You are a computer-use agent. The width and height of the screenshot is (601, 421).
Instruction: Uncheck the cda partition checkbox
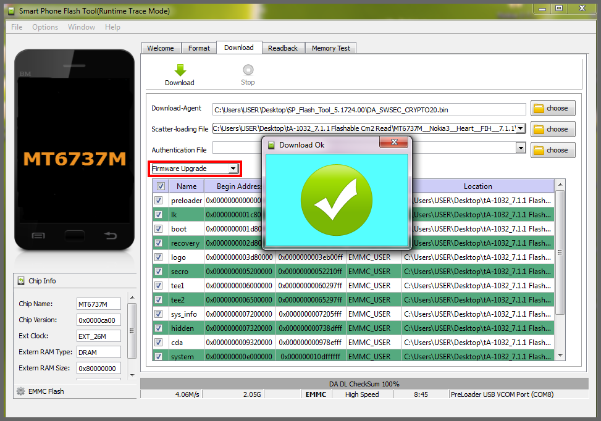158,342
